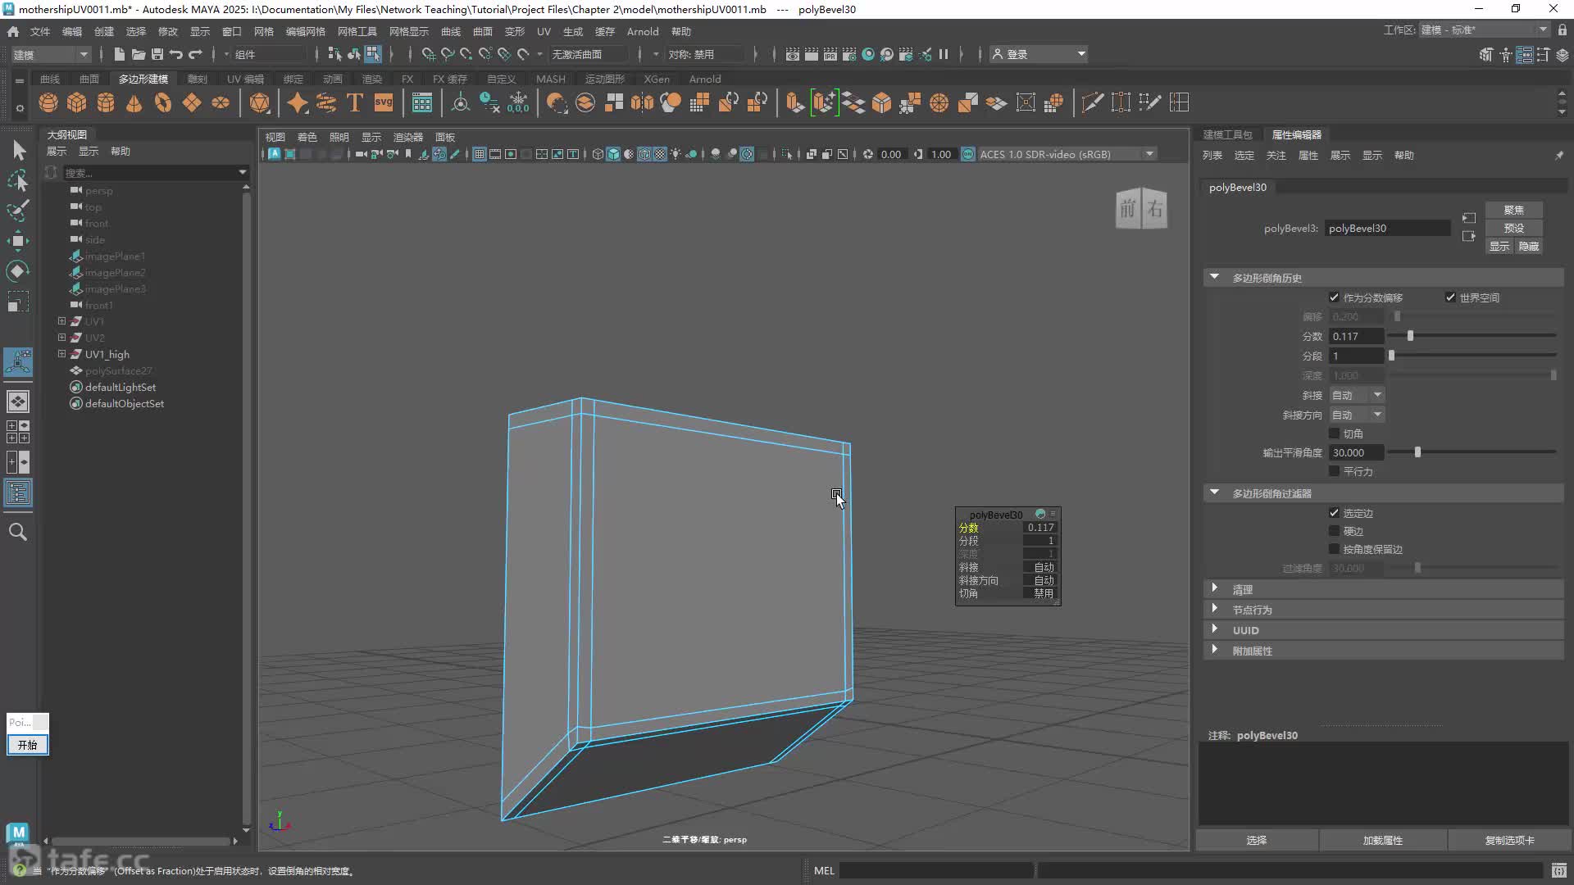Uncheck the 世界空间 checkbox
This screenshot has width=1574, height=885.
(x=1450, y=297)
